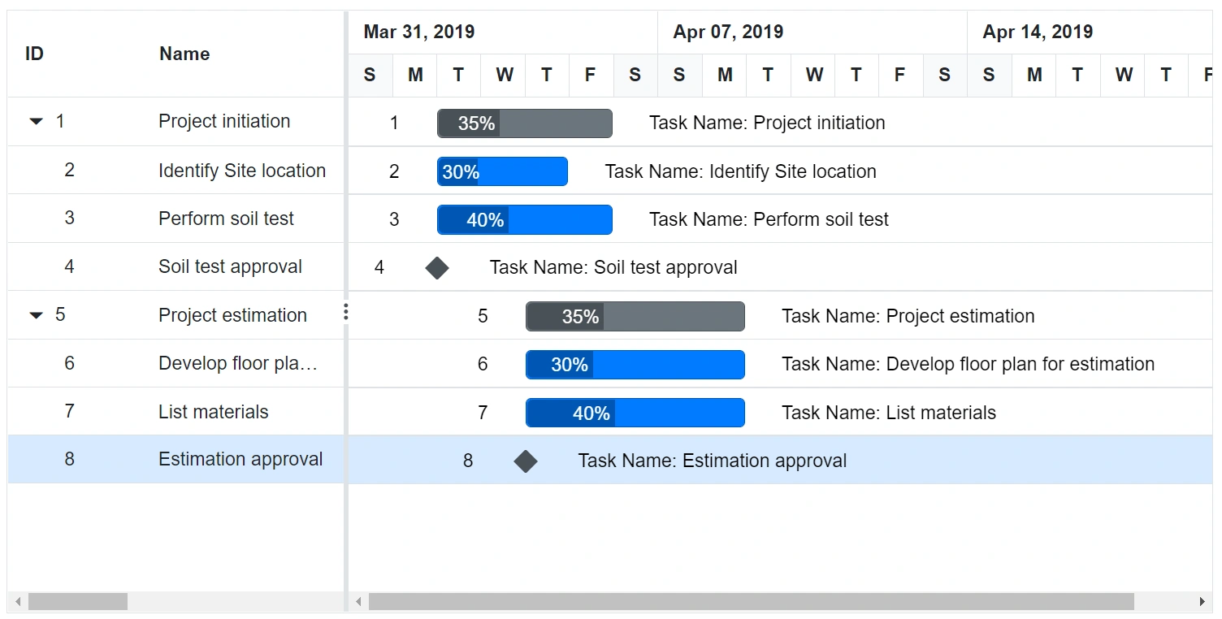Collapse the Project initiation parent row

pos(36,122)
